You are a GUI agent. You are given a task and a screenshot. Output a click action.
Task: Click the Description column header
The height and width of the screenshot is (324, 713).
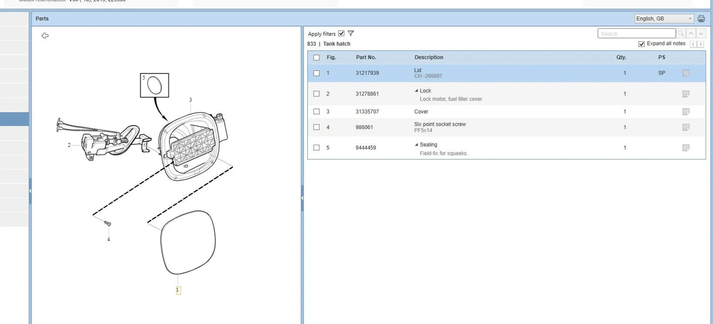click(429, 57)
